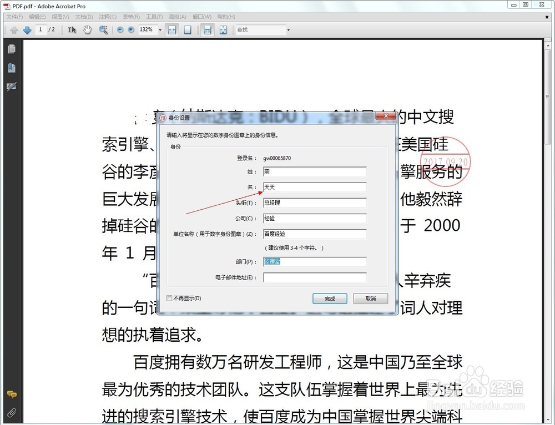Open Pages panel in sidebar

[11, 49]
